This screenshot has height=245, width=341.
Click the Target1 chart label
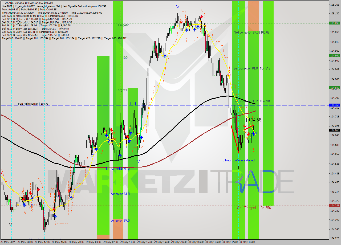[x=121, y=90]
